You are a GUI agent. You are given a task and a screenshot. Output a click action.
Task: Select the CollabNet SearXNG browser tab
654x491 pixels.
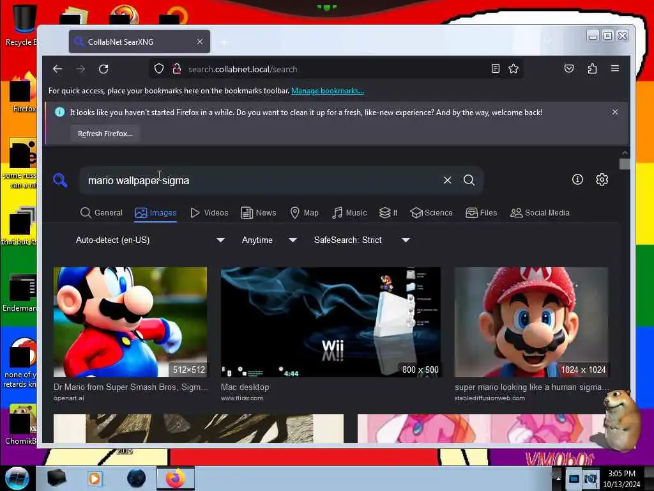(139, 42)
